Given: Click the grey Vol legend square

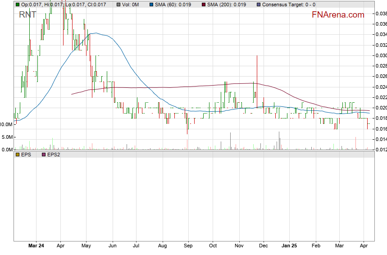Looking at the screenshot, I should pyautogui.click(x=118, y=5).
